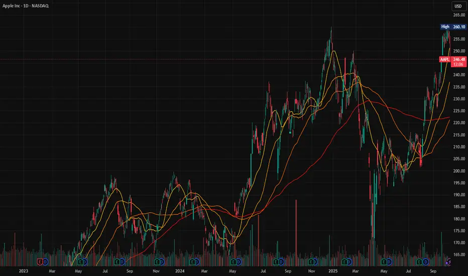Click the dividend marker before Mar 2024

(197, 262)
